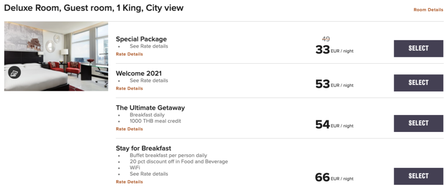
Task: Select the Welcome 2021 rate
Action: (x=418, y=83)
